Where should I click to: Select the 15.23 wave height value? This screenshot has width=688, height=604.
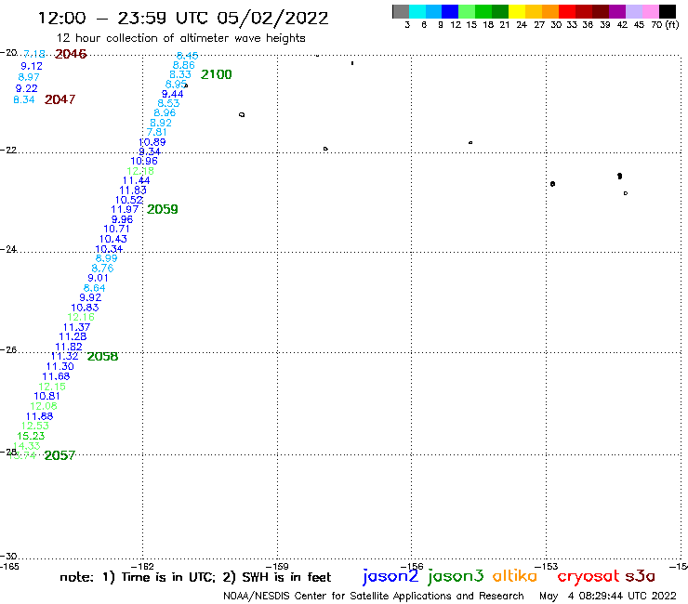(x=31, y=436)
